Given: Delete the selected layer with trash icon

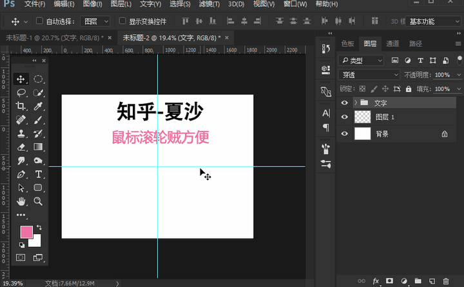Looking at the screenshot, I should coord(446,281).
